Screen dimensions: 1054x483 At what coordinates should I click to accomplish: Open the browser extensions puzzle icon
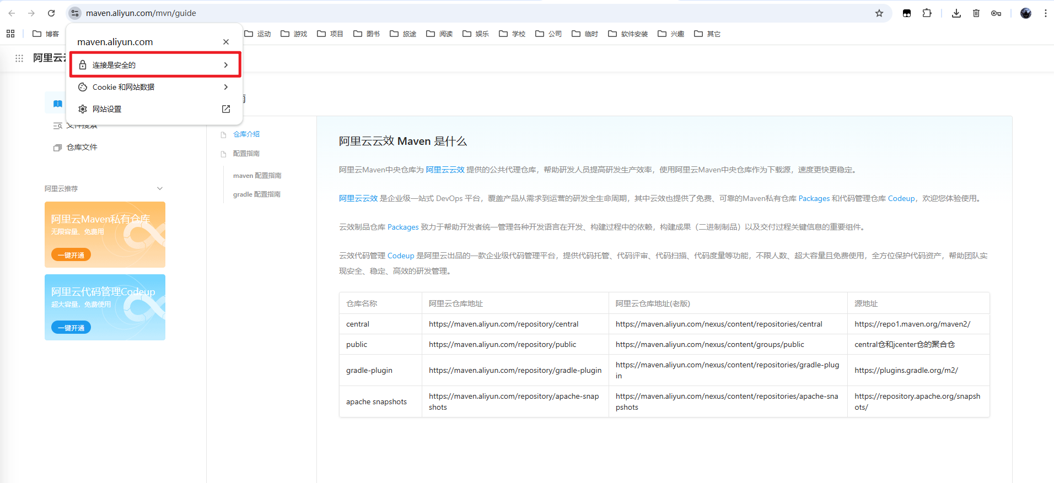click(x=927, y=13)
